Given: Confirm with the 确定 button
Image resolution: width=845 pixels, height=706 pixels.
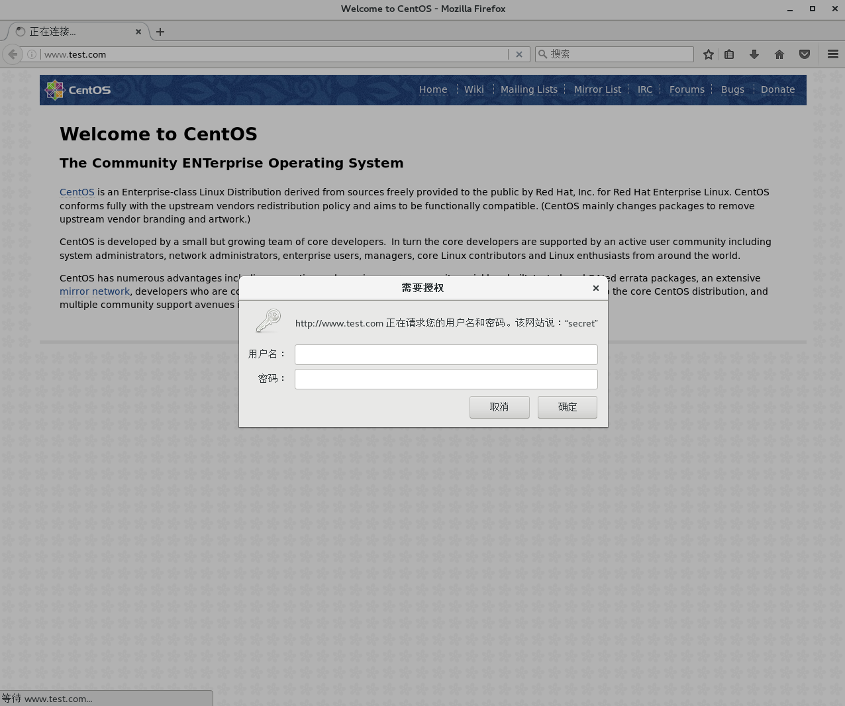Looking at the screenshot, I should [568, 407].
